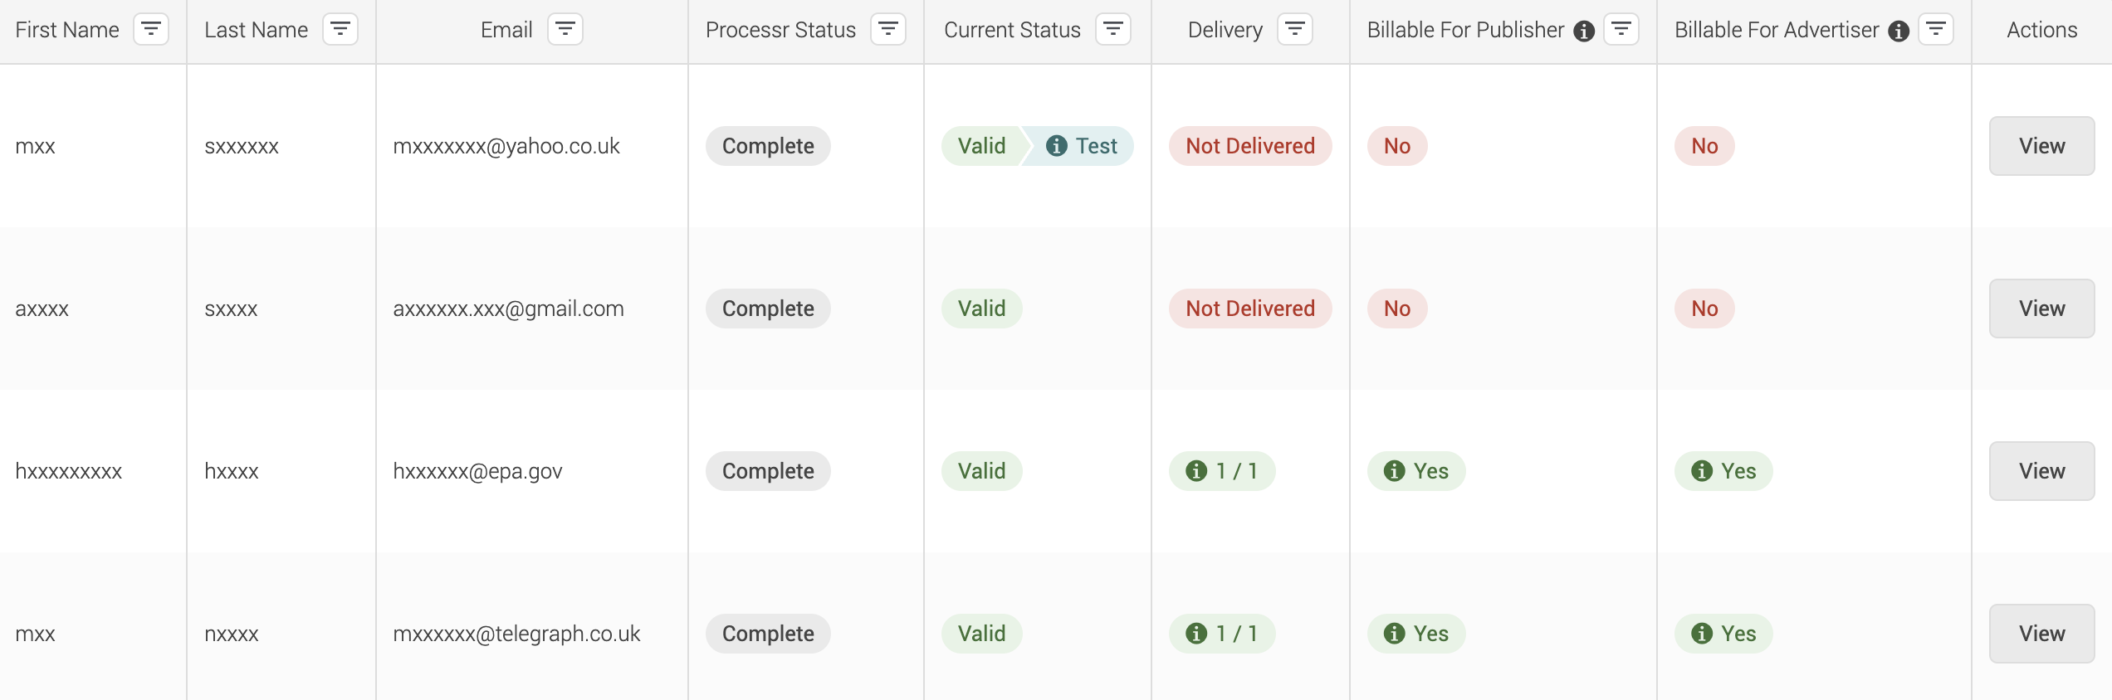View the mxxxxxx@telegraph.co.uk lead

pyautogui.click(x=2041, y=634)
